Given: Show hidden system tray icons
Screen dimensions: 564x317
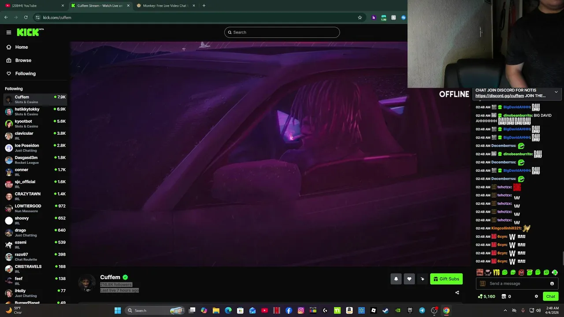Looking at the screenshot, I should 505,310.
